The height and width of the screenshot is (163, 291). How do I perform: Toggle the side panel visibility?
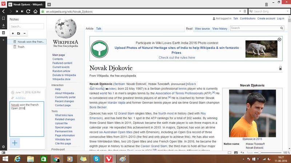coord(3,152)
